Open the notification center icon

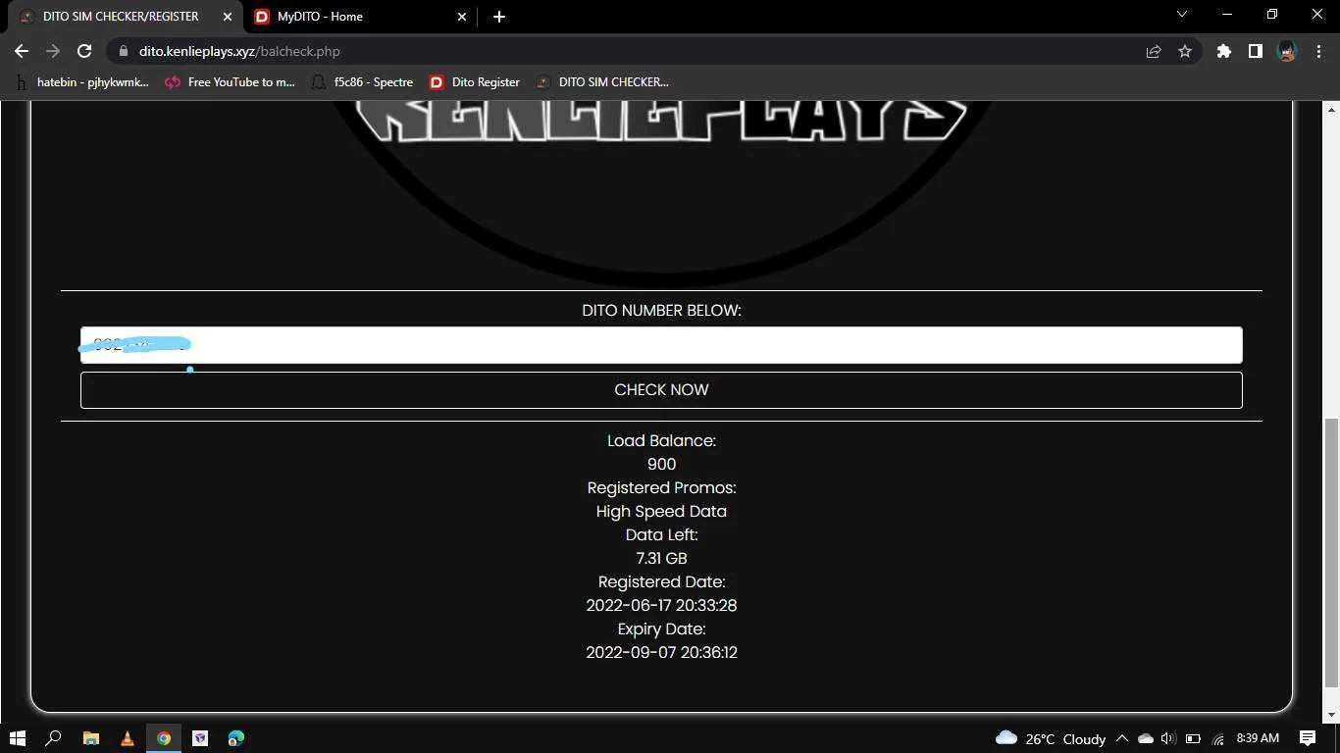(x=1307, y=738)
